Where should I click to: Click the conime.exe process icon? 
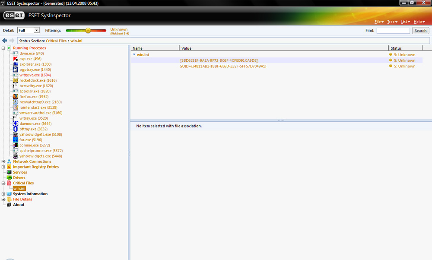[16, 145]
